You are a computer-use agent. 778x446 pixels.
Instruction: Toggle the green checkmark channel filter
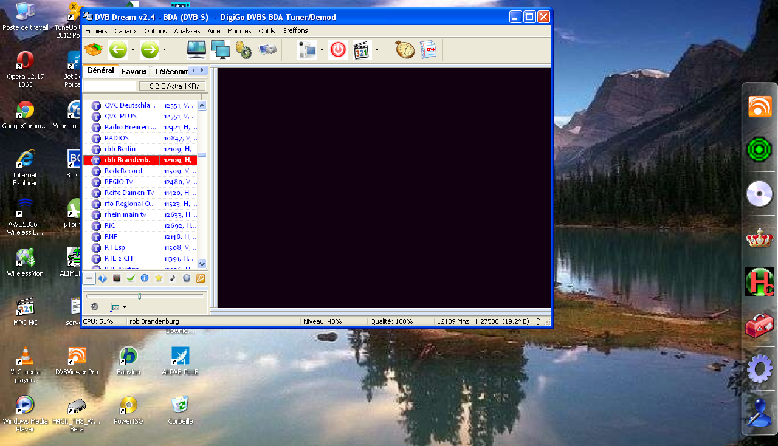tap(131, 278)
